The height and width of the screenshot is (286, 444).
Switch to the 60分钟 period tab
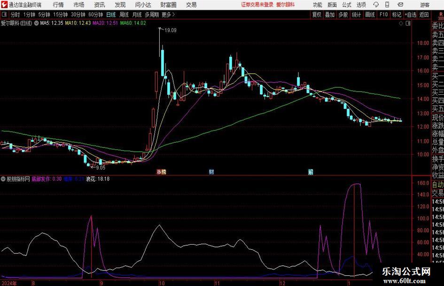tap(96, 15)
